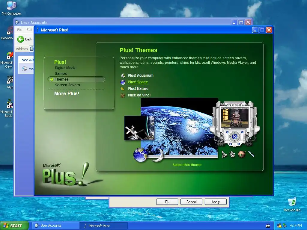Image resolution: width=307 pixels, height=230 pixels.
Task: Close the User Accounts window
Action: tap(248, 22)
